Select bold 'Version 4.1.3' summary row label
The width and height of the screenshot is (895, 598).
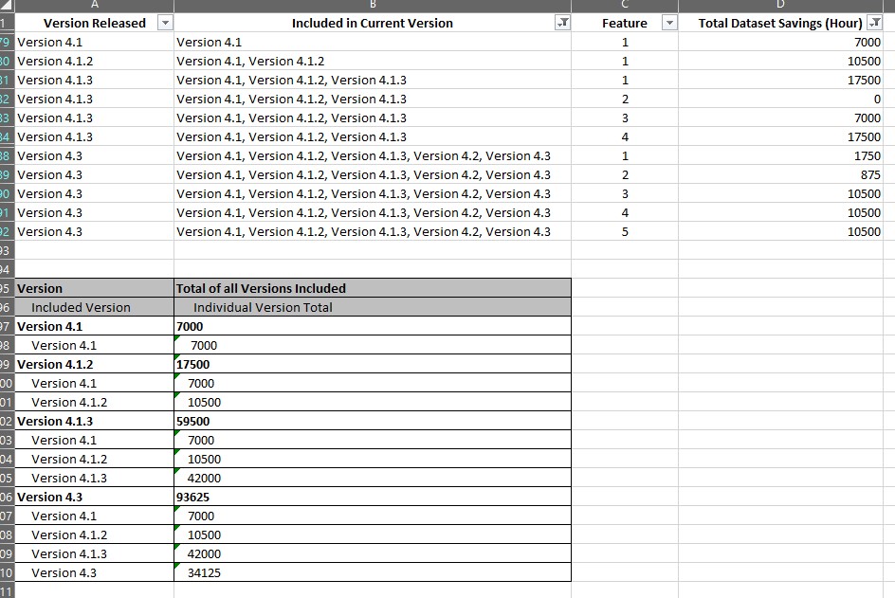[x=94, y=421]
